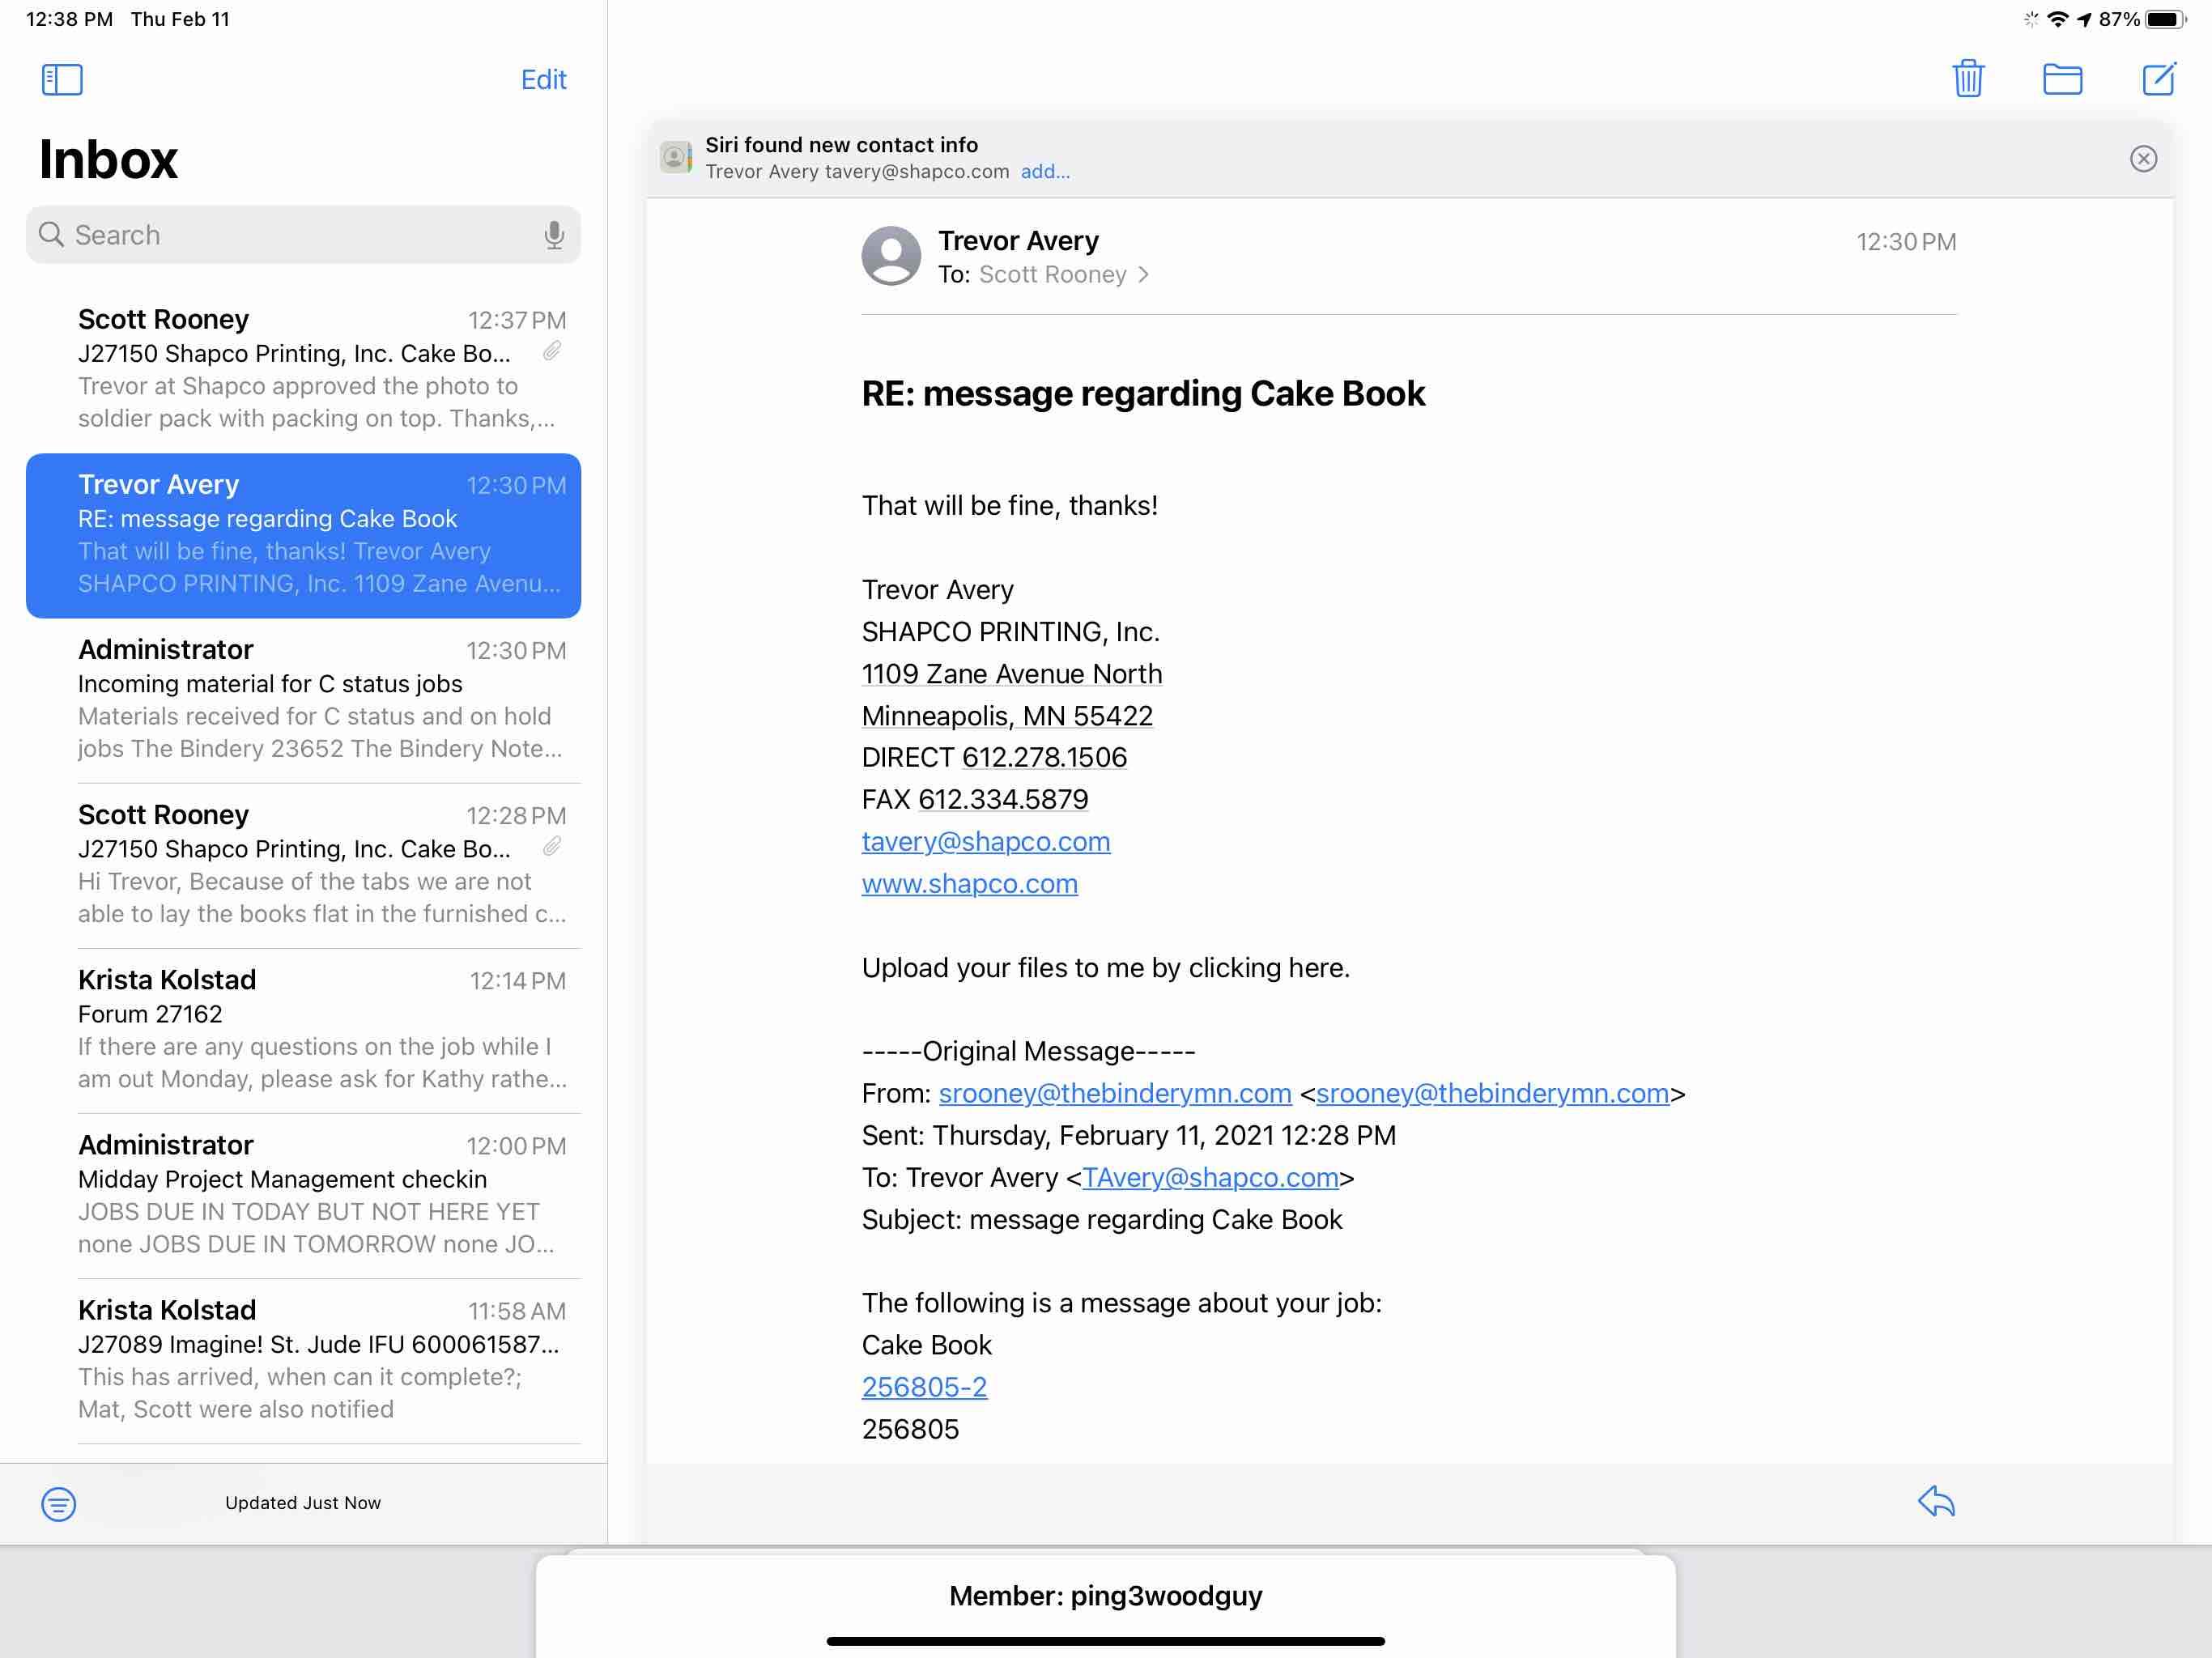Tap the microphone dictation icon in search
This screenshot has height=1658, width=2212.
[x=554, y=235]
